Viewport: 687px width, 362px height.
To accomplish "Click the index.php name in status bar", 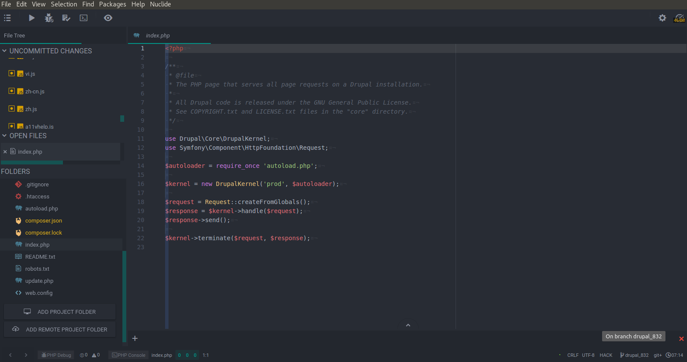I will pos(162,355).
